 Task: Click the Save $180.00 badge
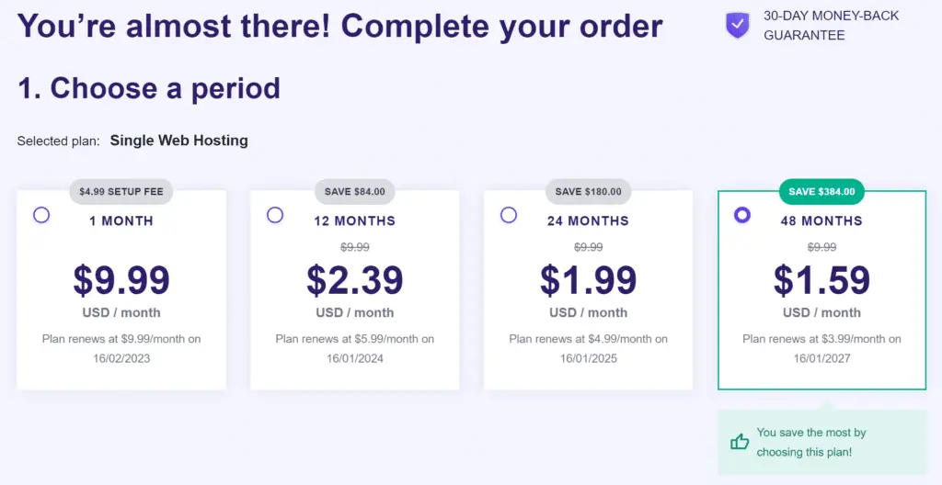tap(589, 192)
